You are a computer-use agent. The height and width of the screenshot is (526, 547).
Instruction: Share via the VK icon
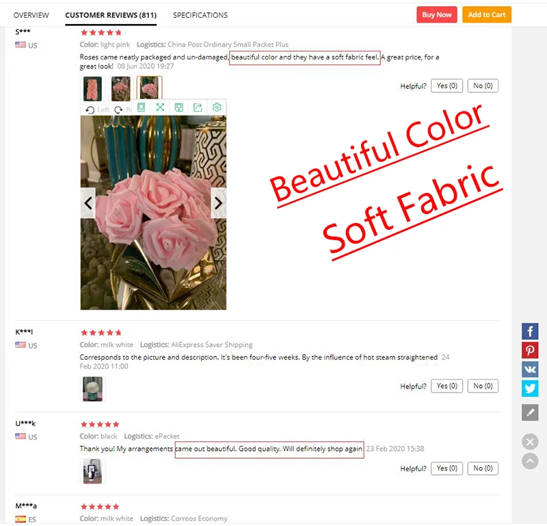click(530, 369)
